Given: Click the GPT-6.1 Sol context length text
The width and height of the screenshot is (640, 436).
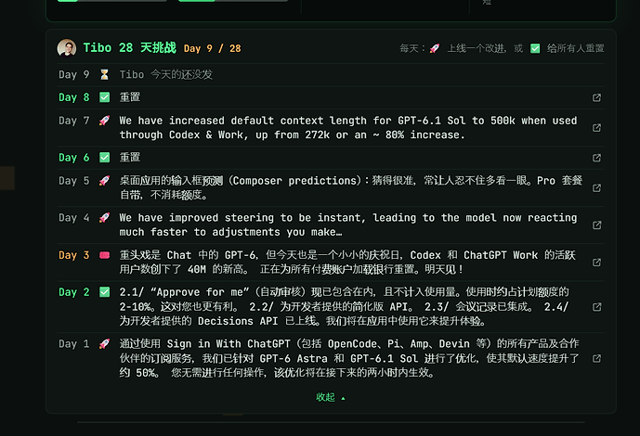Looking at the screenshot, I should [348, 127].
